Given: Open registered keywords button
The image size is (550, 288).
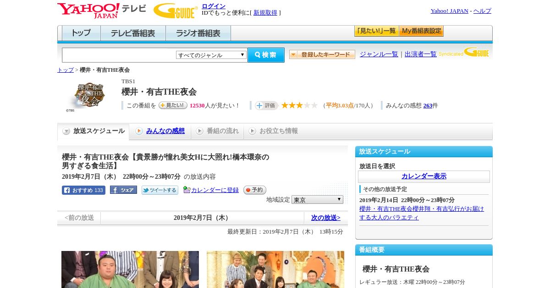Looking at the screenshot, I should click(x=322, y=54).
